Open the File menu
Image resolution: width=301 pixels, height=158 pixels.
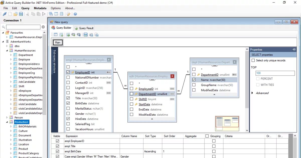6,8
